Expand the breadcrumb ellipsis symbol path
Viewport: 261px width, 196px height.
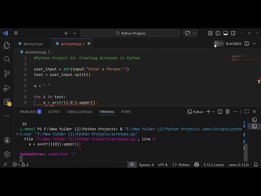(53, 52)
